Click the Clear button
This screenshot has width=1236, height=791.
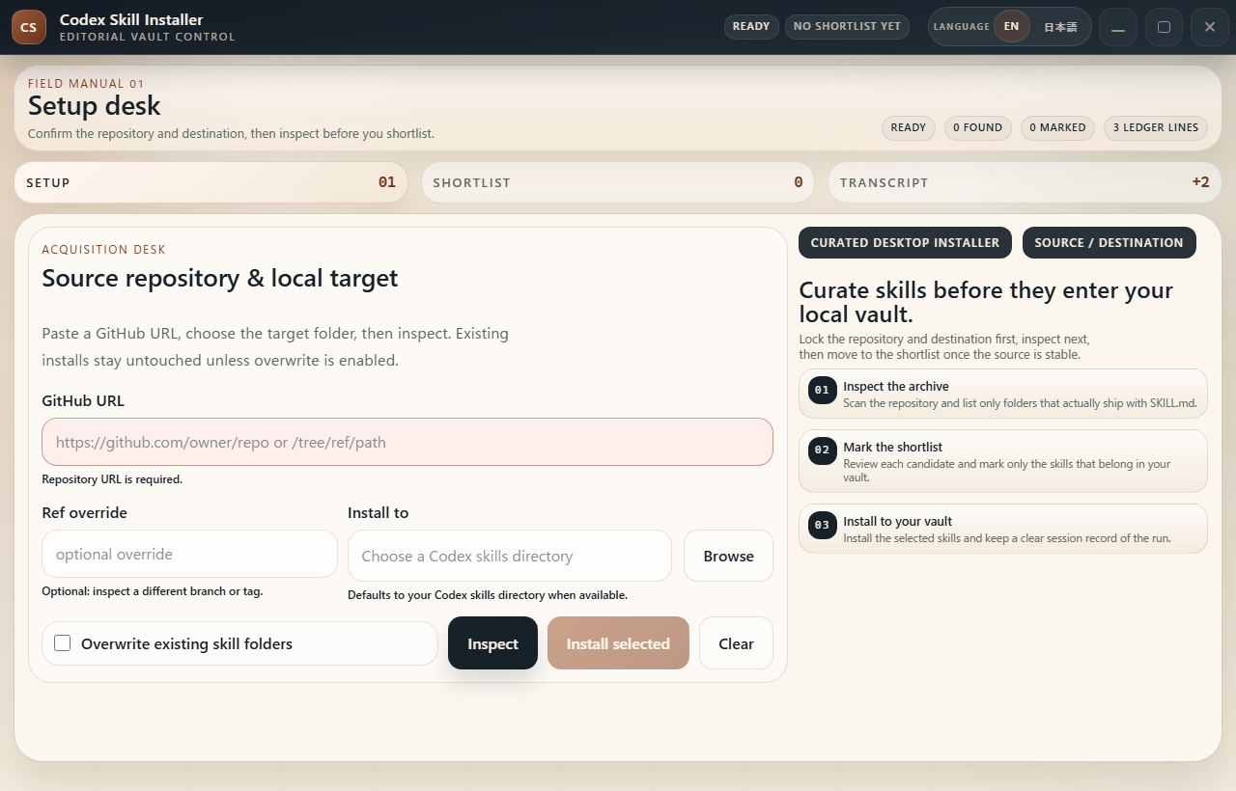click(x=736, y=643)
